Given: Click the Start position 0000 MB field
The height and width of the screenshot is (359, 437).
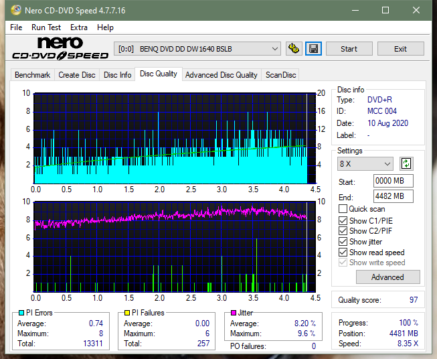Looking at the screenshot, I should click(394, 181).
